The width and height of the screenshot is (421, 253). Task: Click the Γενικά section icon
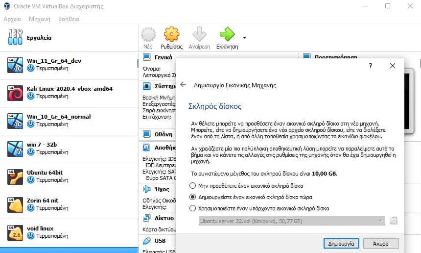point(146,57)
